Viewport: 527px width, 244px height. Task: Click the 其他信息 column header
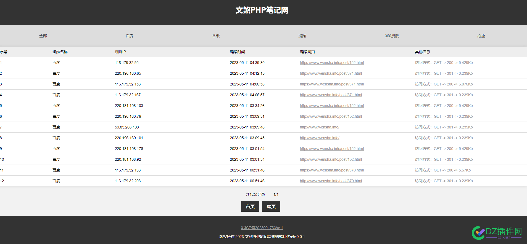[x=422, y=52]
